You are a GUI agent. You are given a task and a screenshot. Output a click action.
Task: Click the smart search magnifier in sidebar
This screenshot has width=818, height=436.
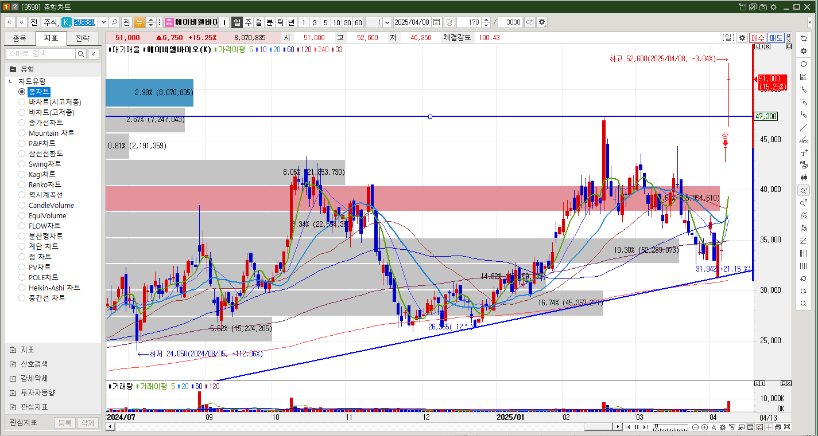[x=81, y=54]
